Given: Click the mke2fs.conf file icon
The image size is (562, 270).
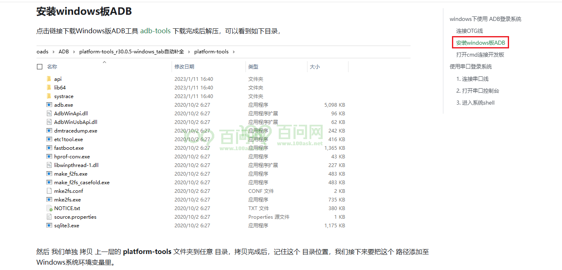Looking at the screenshot, I should (x=49, y=191).
